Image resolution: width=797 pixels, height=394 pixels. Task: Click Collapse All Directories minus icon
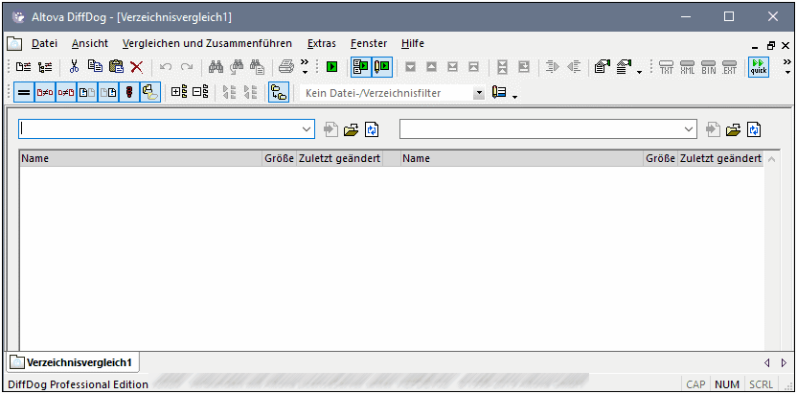click(x=200, y=92)
